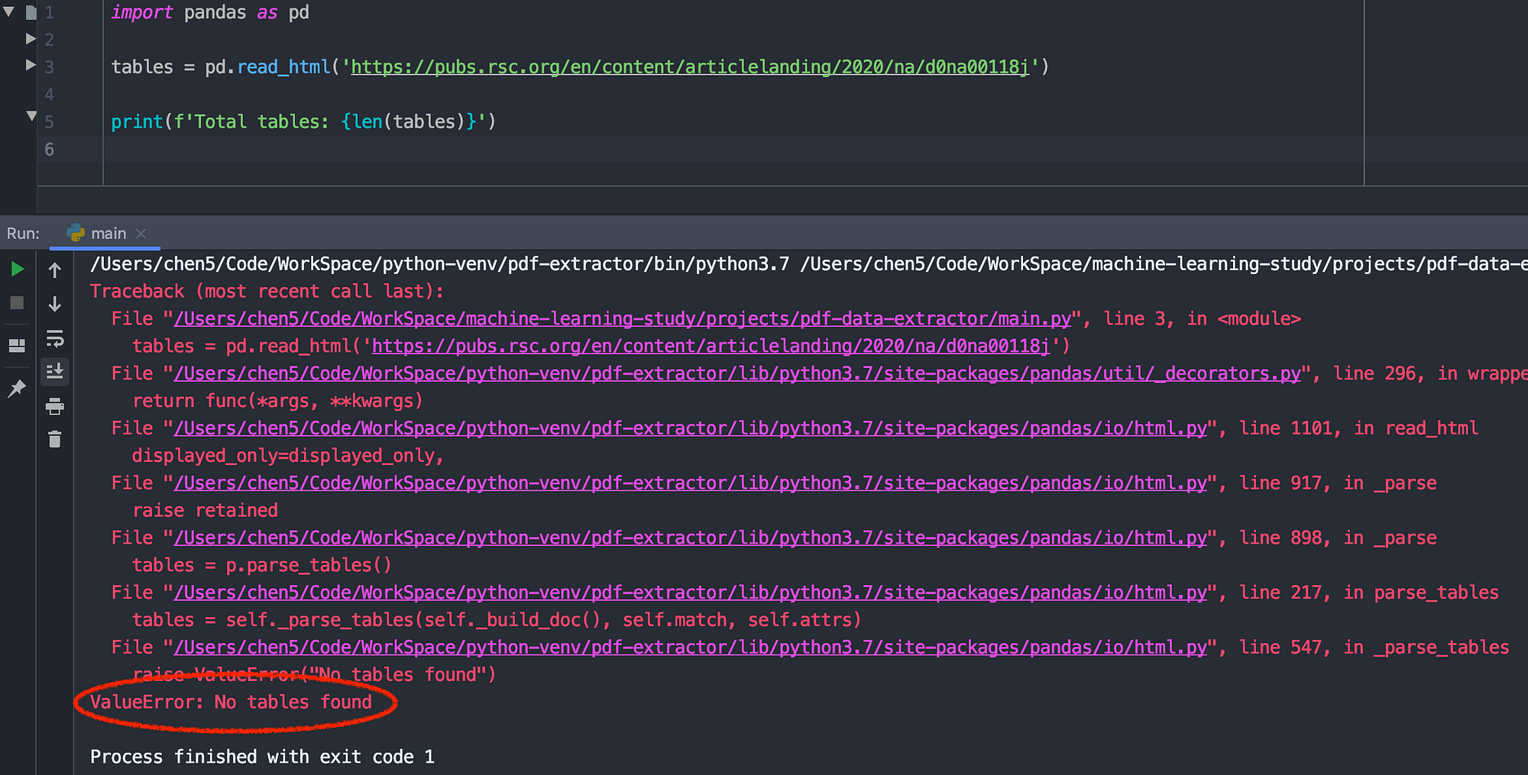Rerun main with the green play icon
The width and height of the screenshot is (1528, 775).
tap(17, 269)
